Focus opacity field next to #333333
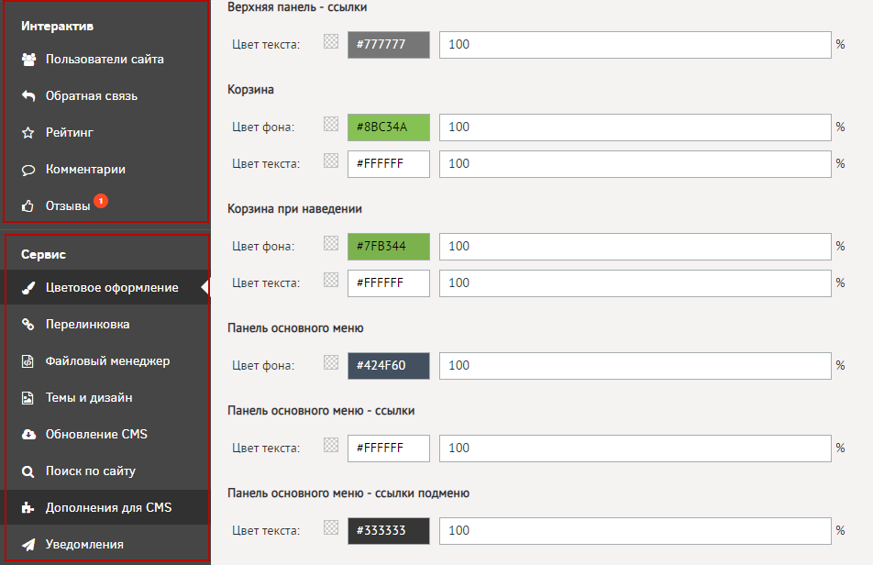 pos(635,530)
